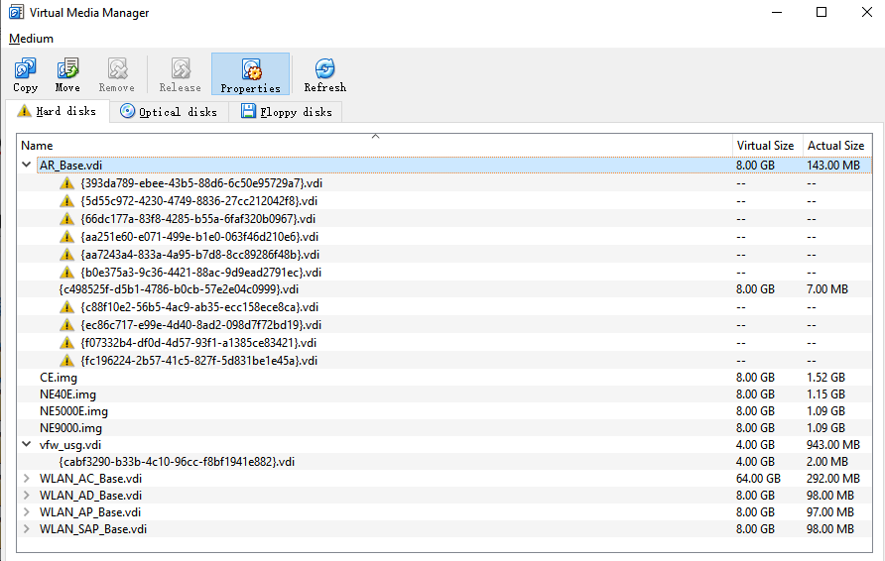Click the Move medium toolbar icon
The width and height of the screenshot is (885, 561).
[67, 69]
